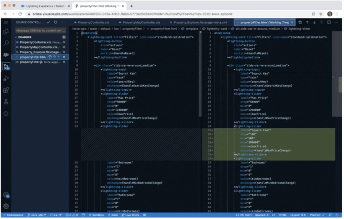Open the Search view in the activity bar
This screenshot has width=344, height=219.
[x=6, y=43]
